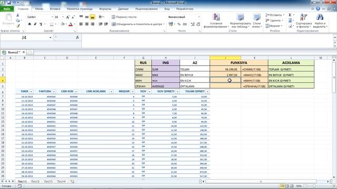Align cell content to middle
The image size is (337, 189).
point(86,17)
